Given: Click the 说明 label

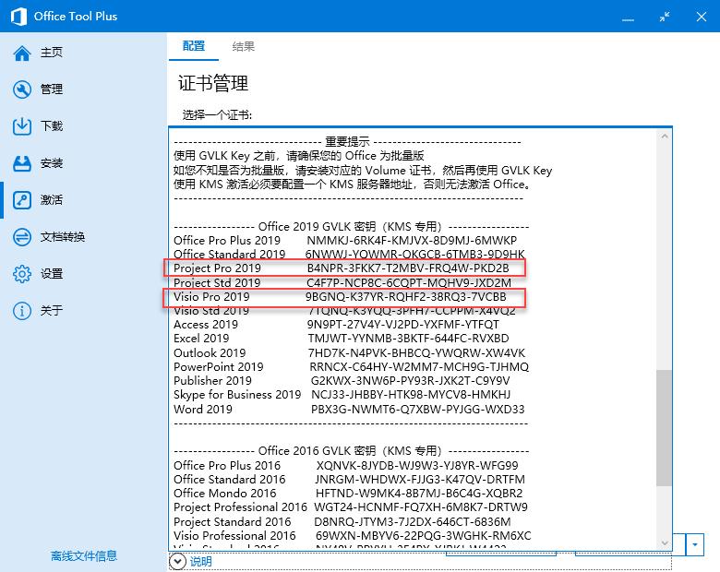Looking at the screenshot, I should [x=200, y=562].
